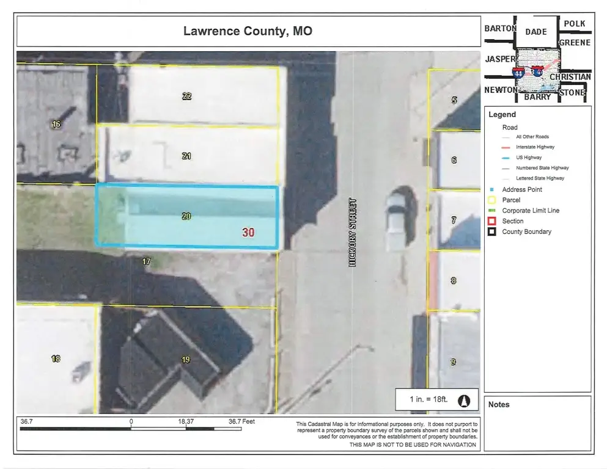Select parcel number 5 label

click(454, 100)
